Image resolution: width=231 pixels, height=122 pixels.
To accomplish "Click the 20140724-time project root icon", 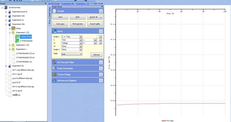I will [6, 7].
